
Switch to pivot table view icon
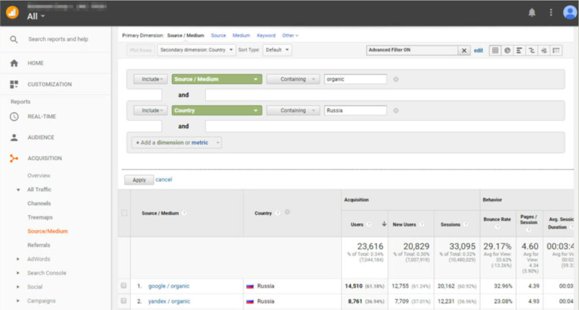(556, 50)
